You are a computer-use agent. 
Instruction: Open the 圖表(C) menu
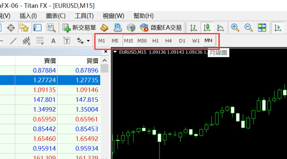pyautogui.click(x=56, y=16)
